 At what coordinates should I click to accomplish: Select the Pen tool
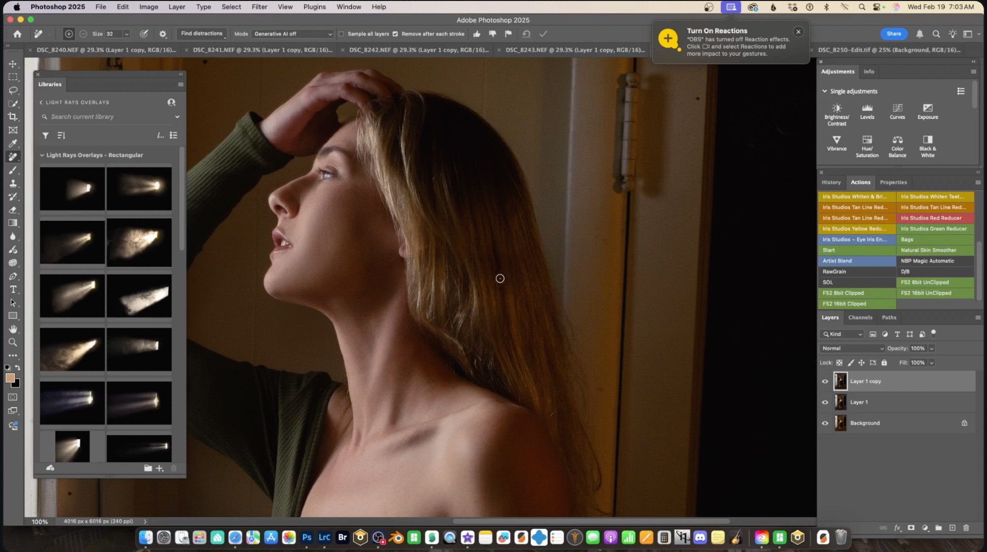click(13, 276)
